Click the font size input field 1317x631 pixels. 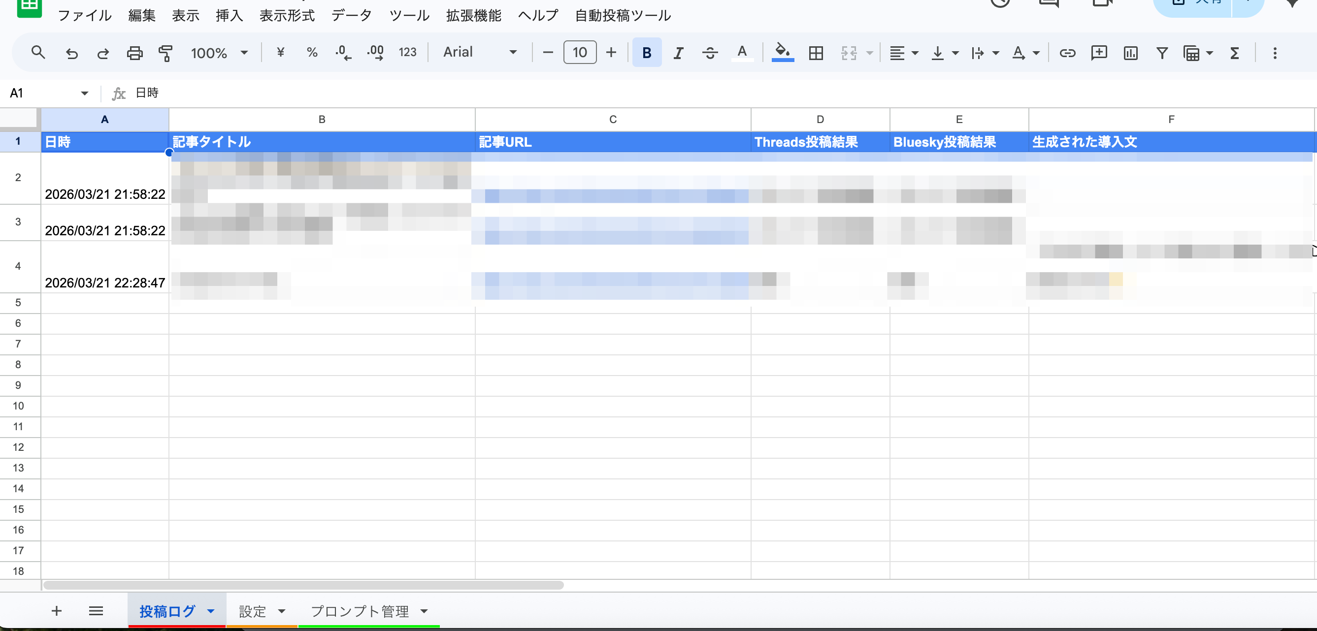point(579,53)
